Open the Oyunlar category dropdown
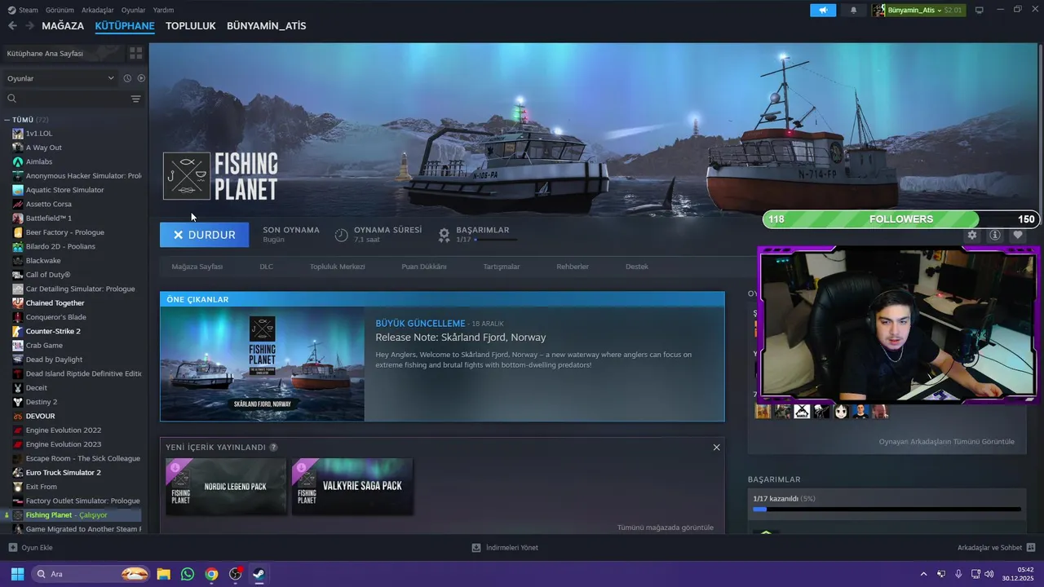Screen dimensions: 1044x587 [x=61, y=78]
